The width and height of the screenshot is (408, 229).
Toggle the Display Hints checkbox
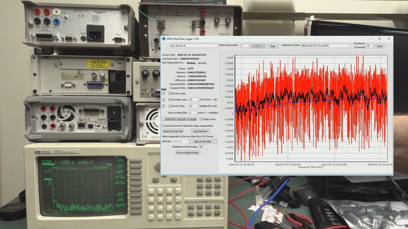tap(201, 119)
